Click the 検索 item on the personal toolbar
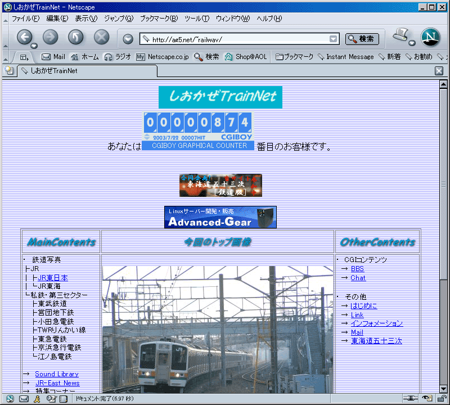This screenshot has width=450, height=405. click(206, 57)
